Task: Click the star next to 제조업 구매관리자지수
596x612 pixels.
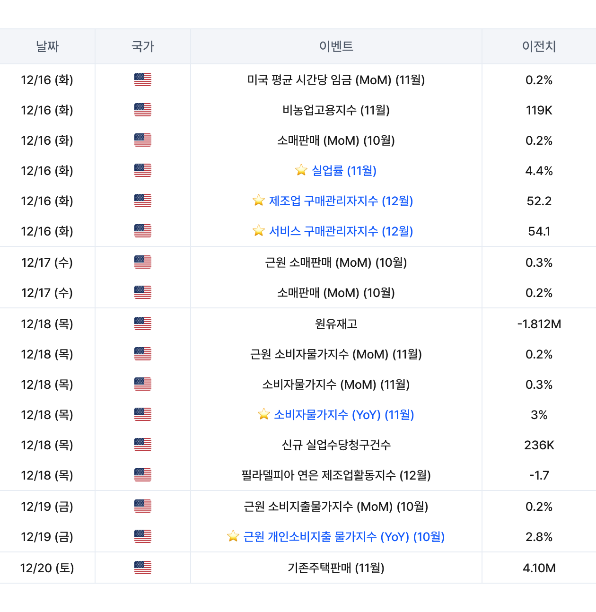Action: click(x=258, y=201)
